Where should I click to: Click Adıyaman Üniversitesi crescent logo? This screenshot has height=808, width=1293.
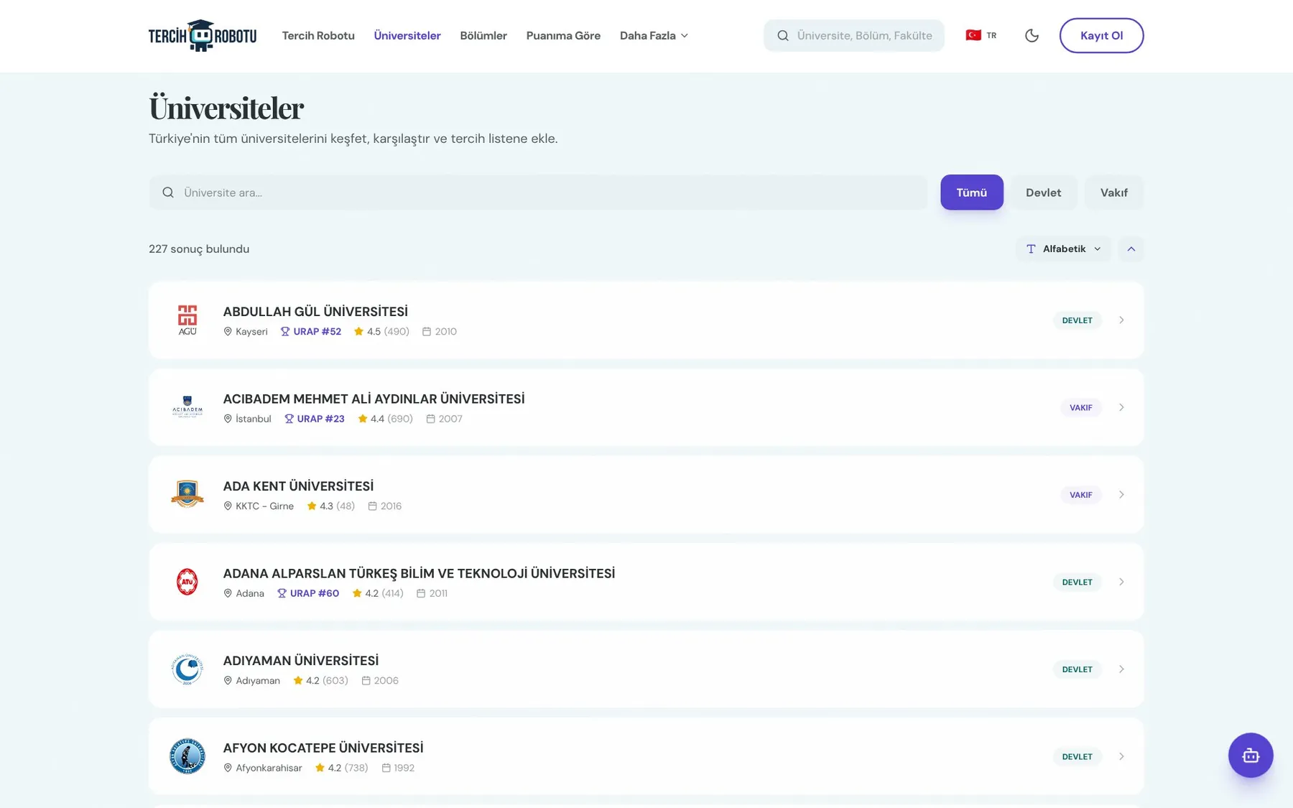pyautogui.click(x=187, y=669)
